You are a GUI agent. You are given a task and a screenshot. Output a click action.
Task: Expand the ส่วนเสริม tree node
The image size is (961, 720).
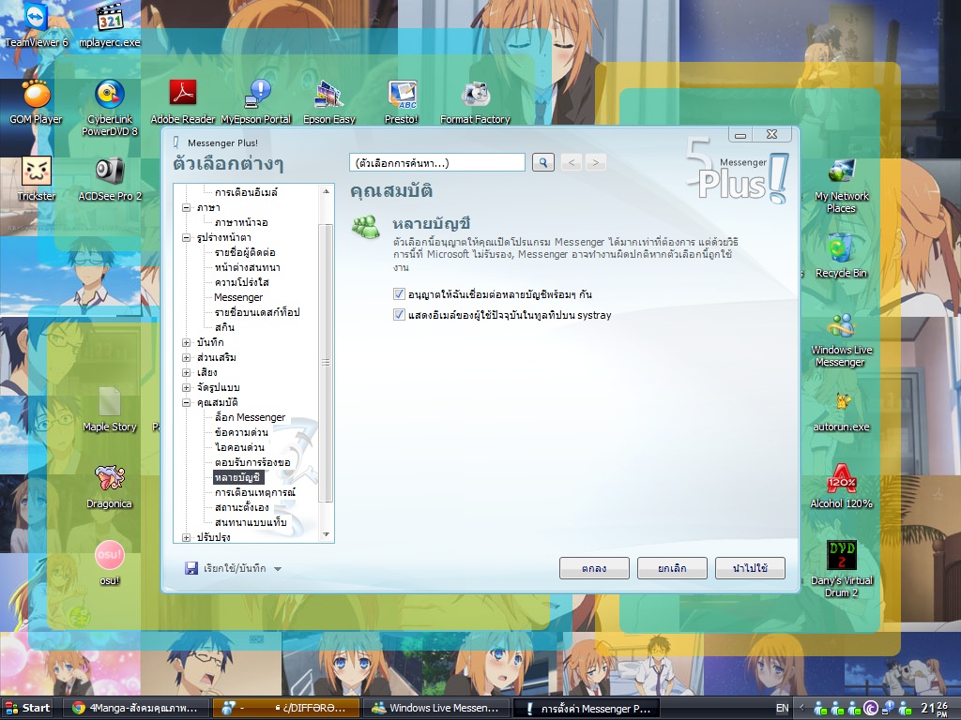pyautogui.click(x=187, y=357)
